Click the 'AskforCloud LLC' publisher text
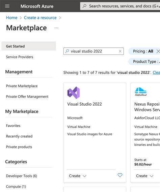Screen dimensions: 160x192 coord(147,118)
